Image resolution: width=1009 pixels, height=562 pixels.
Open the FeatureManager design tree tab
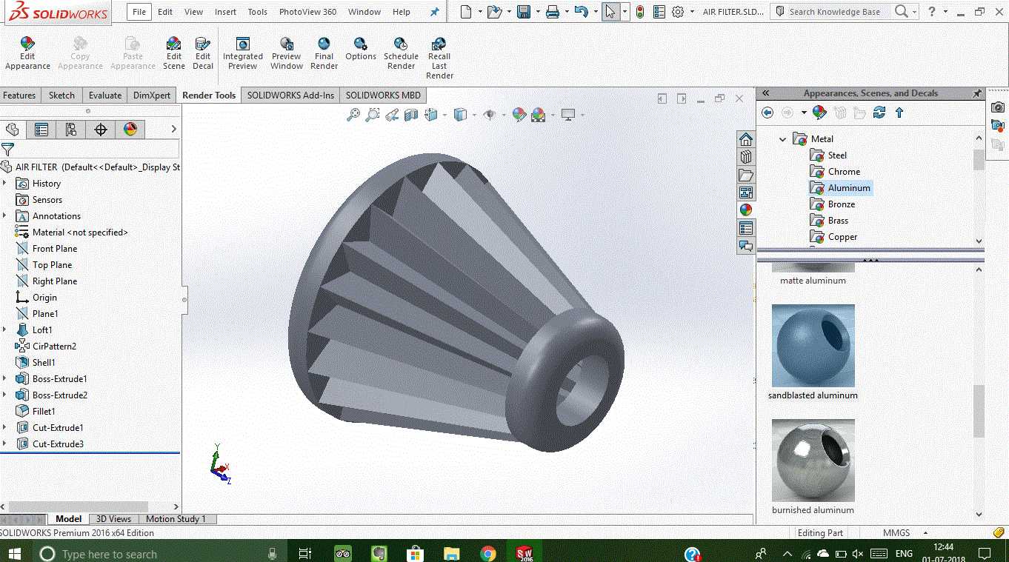tap(12, 130)
